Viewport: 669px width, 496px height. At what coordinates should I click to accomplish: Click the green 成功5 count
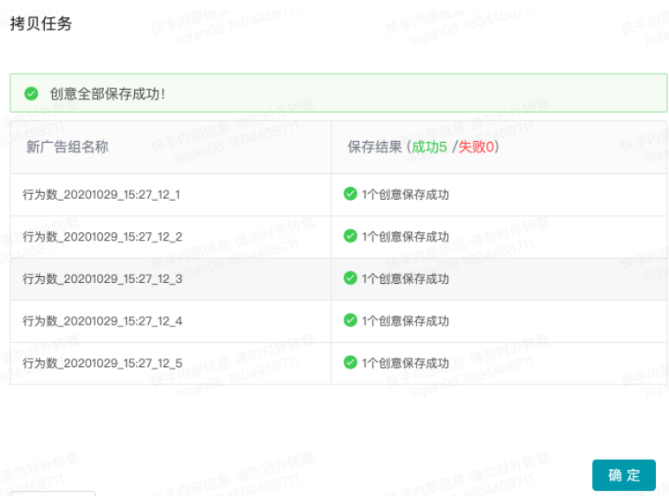pyautogui.click(x=429, y=147)
